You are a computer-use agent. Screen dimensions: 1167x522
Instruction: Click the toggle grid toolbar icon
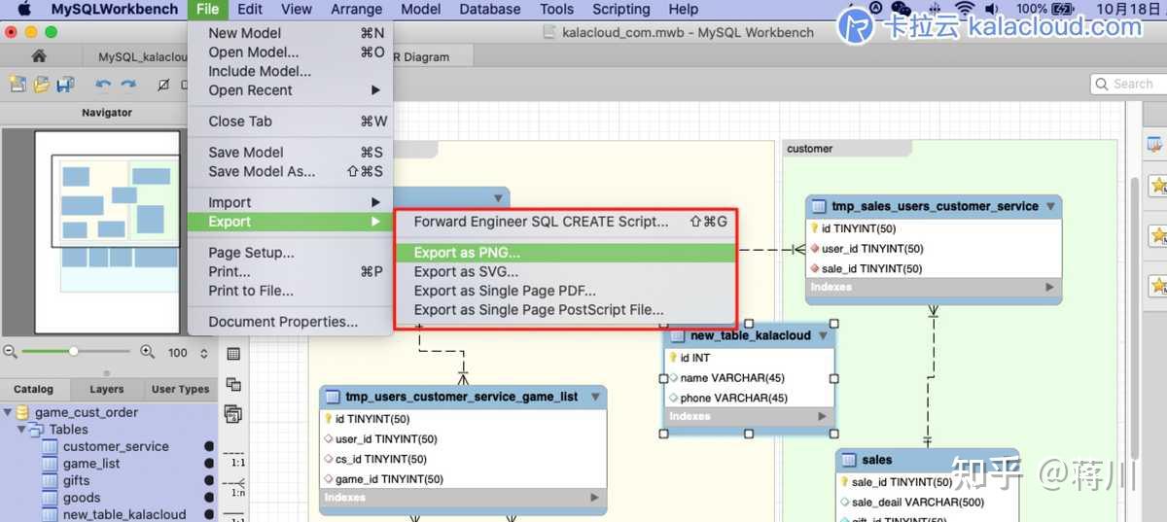click(163, 85)
